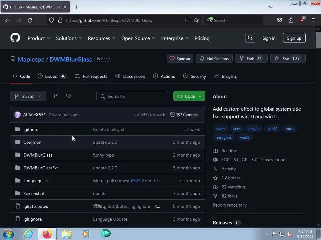
Task: Star the repository button
Action: click(x=288, y=58)
